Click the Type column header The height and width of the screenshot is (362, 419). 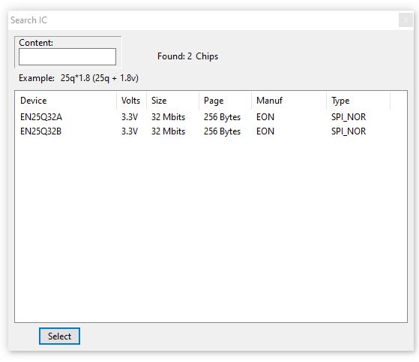point(358,101)
